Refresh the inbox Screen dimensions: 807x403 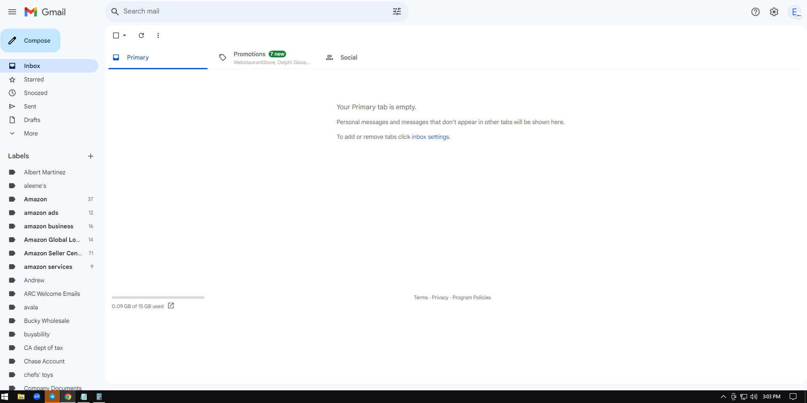pyautogui.click(x=141, y=35)
